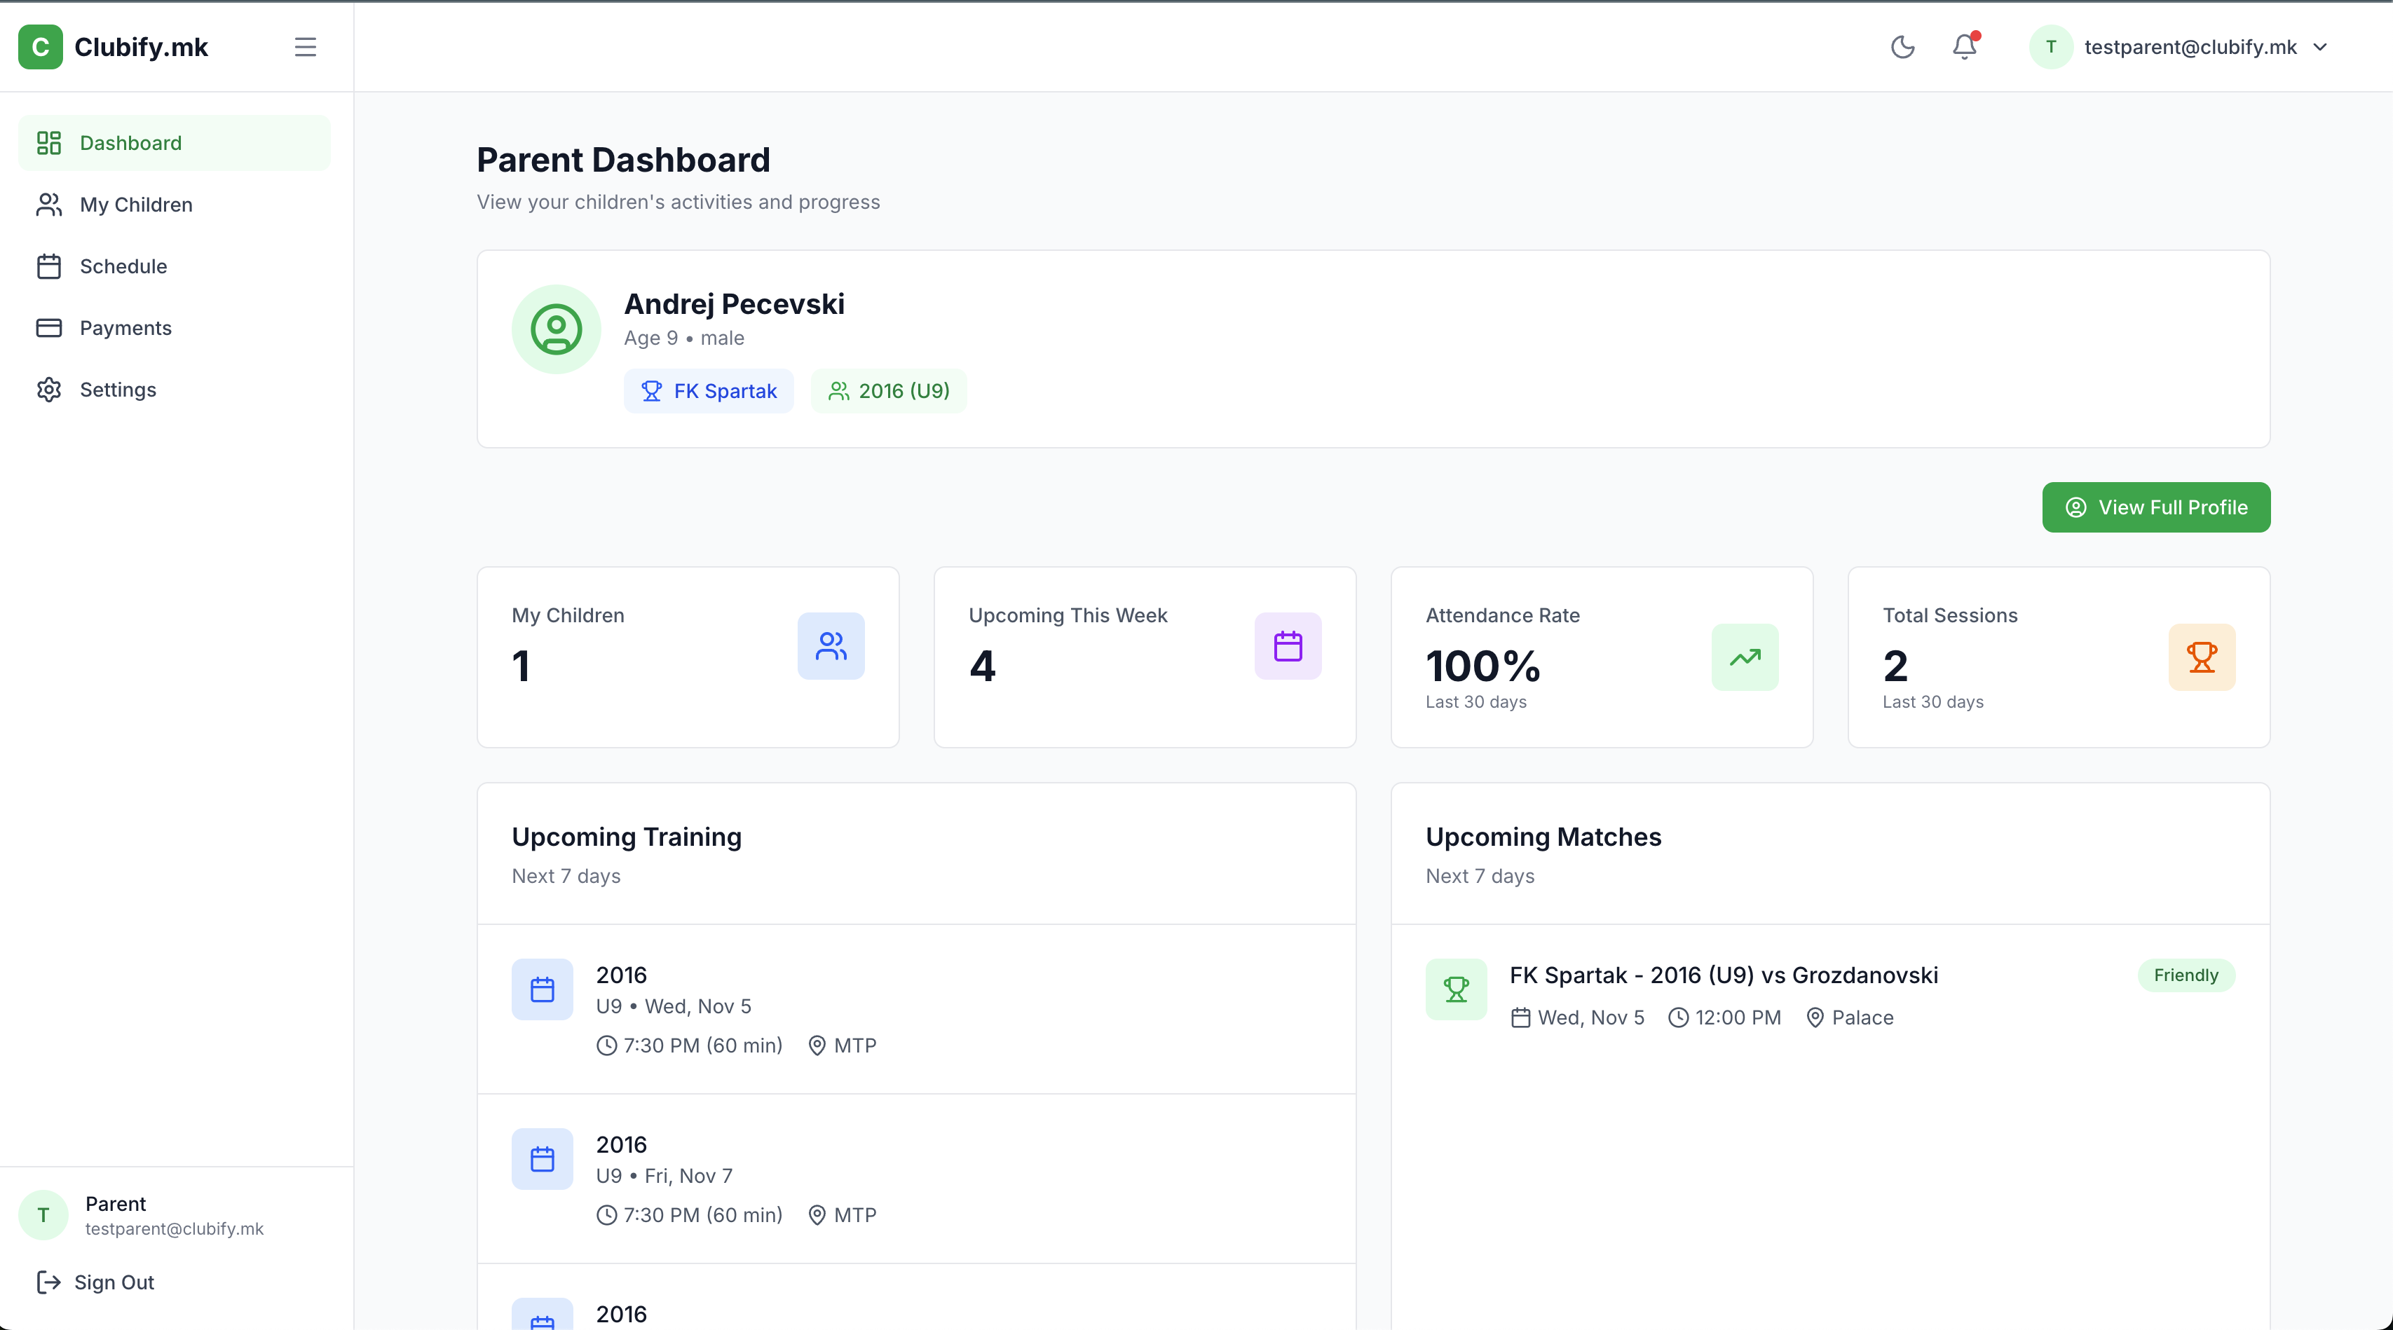Open My Children from the sidebar
The width and height of the screenshot is (2393, 1330).
pyautogui.click(x=135, y=205)
